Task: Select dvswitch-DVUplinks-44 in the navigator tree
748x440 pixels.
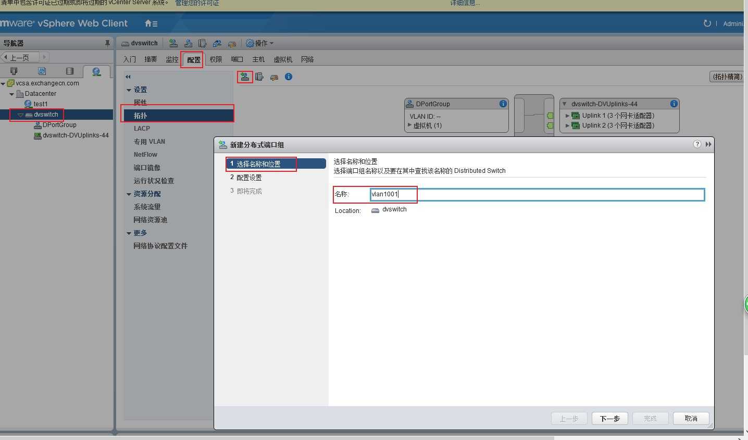Action: point(76,135)
